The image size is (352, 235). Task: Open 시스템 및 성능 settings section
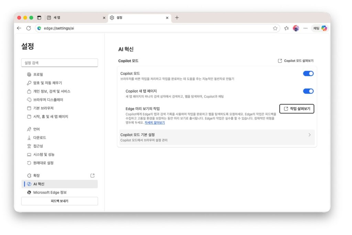tap(44, 154)
